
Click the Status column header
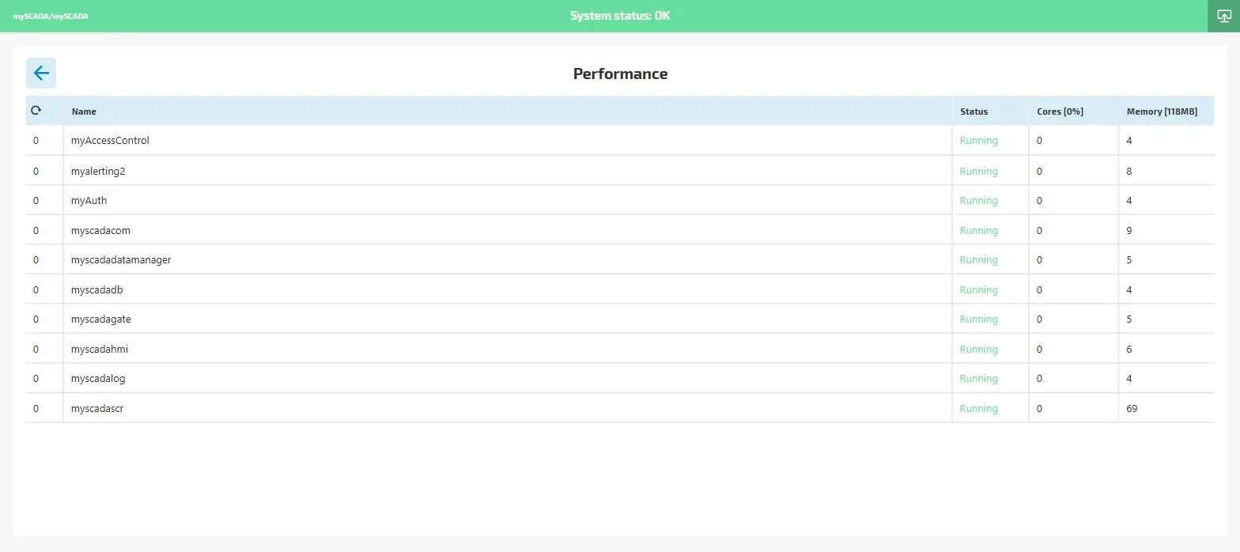point(974,112)
